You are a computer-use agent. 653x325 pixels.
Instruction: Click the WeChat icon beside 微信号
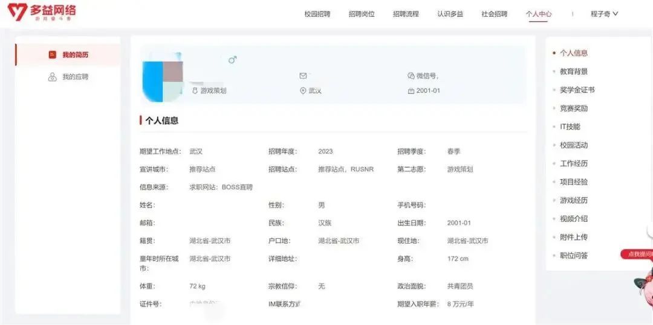click(411, 76)
